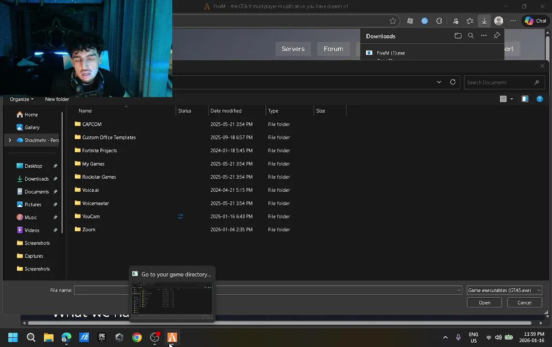Open File Explorer from taskbar
Screen dimensions: 552x347
tap(49, 337)
